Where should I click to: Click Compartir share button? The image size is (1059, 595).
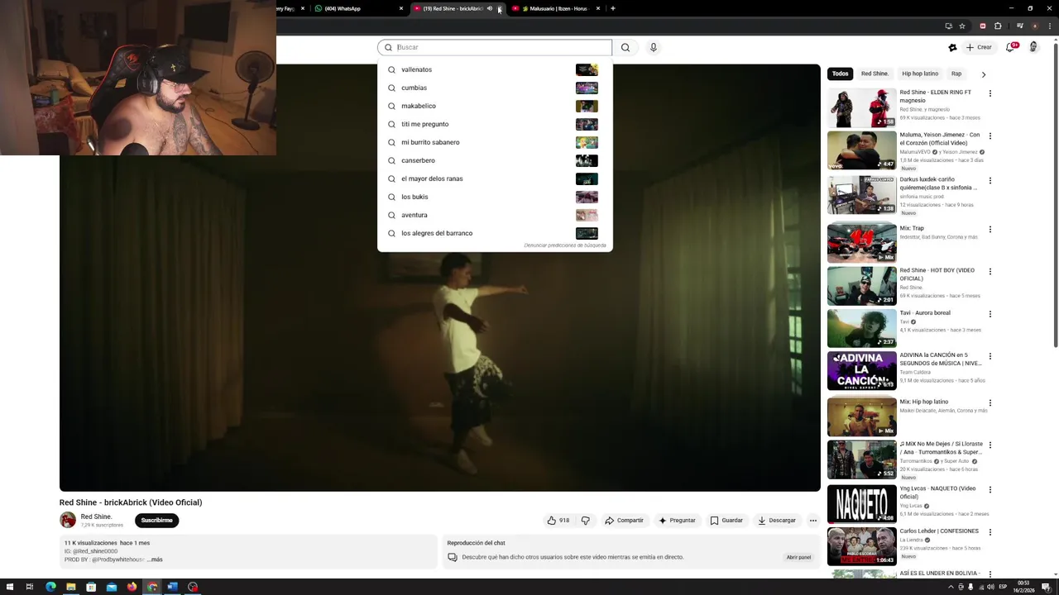point(624,521)
